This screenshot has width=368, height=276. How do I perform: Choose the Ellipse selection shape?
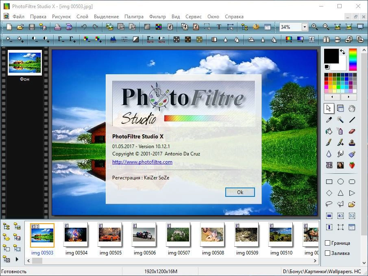(340, 181)
